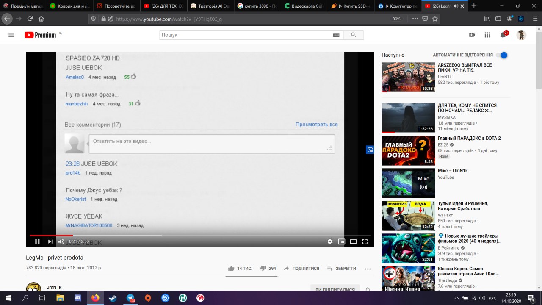The image size is (542, 305).
Task: Switch to Тратторія Al Dente tab
Action: point(210,6)
